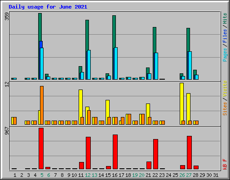Click the day 2 axis label
This screenshot has width=230, height=180.
22,175
